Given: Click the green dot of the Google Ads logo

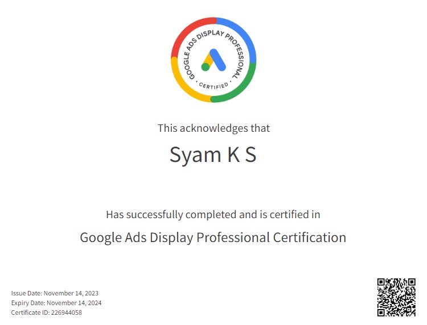Looking at the screenshot, I should pyautogui.click(x=206, y=67).
